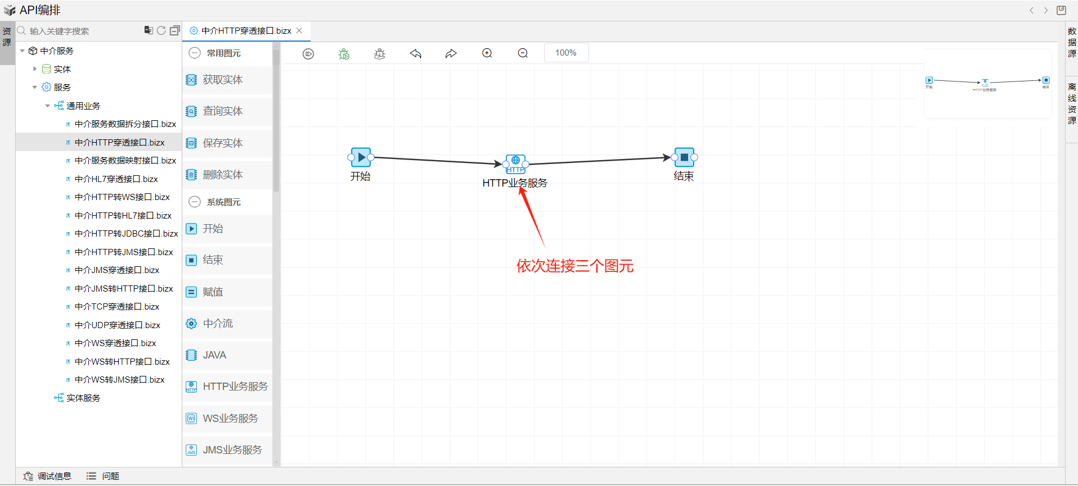Zoom in using the magnifier plus icon

487,53
